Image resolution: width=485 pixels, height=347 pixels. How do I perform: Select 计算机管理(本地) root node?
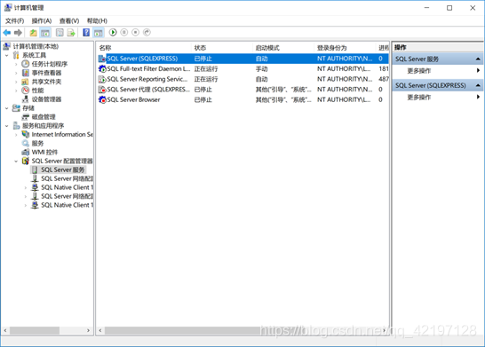[x=36, y=46]
